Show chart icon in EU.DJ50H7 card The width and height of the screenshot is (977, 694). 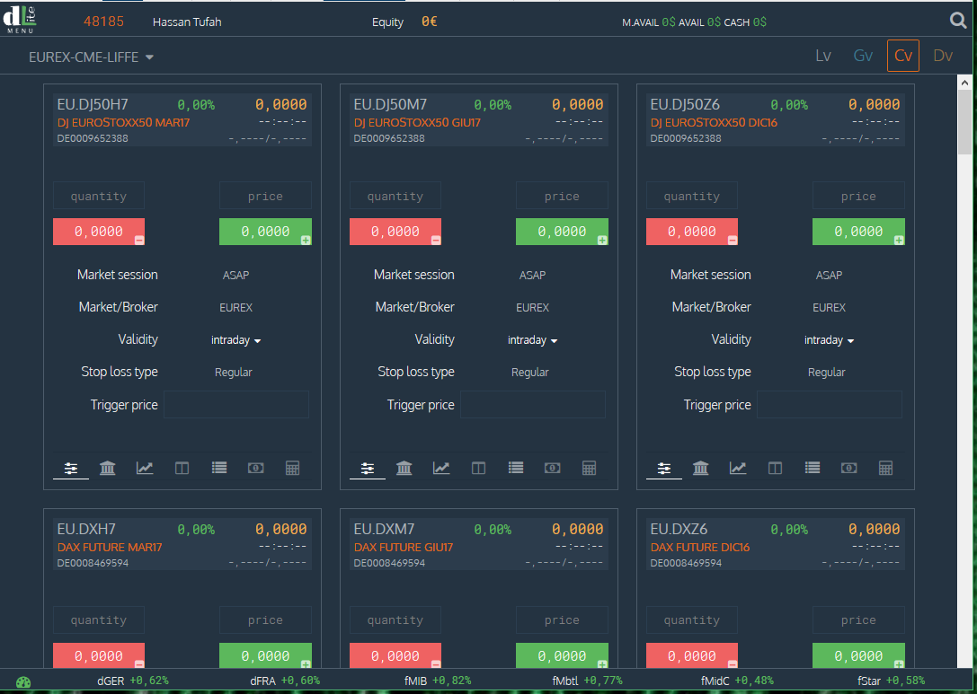point(145,468)
